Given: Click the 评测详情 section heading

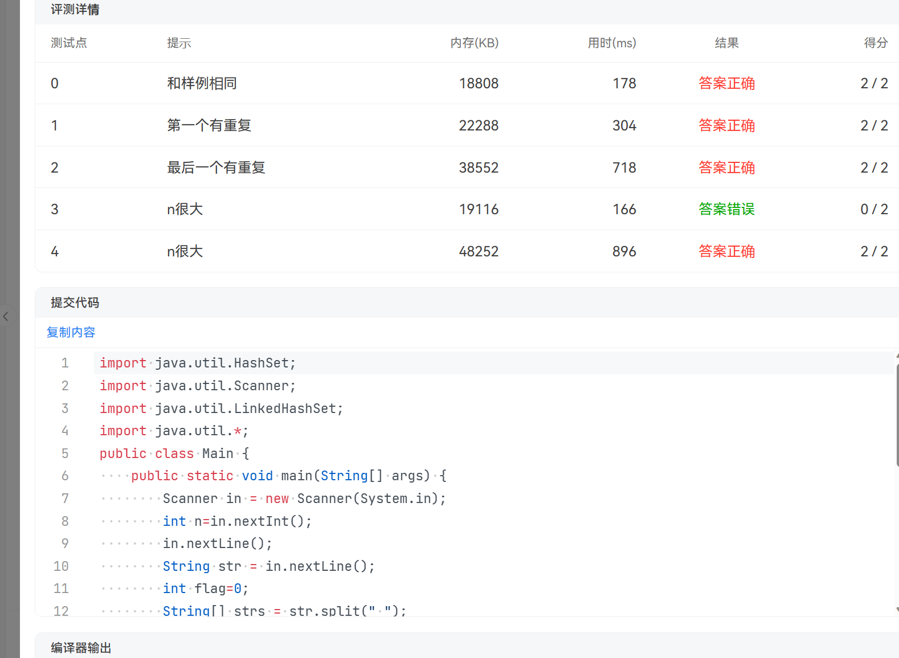Looking at the screenshot, I should [x=75, y=10].
